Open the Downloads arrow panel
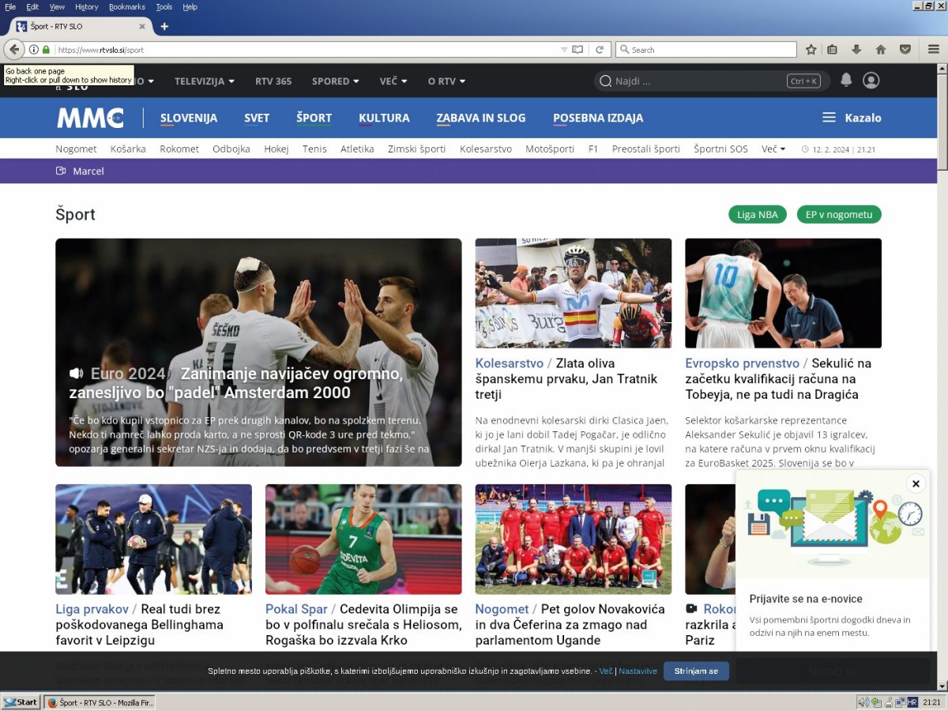This screenshot has width=948, height=711. click(856, 50)
